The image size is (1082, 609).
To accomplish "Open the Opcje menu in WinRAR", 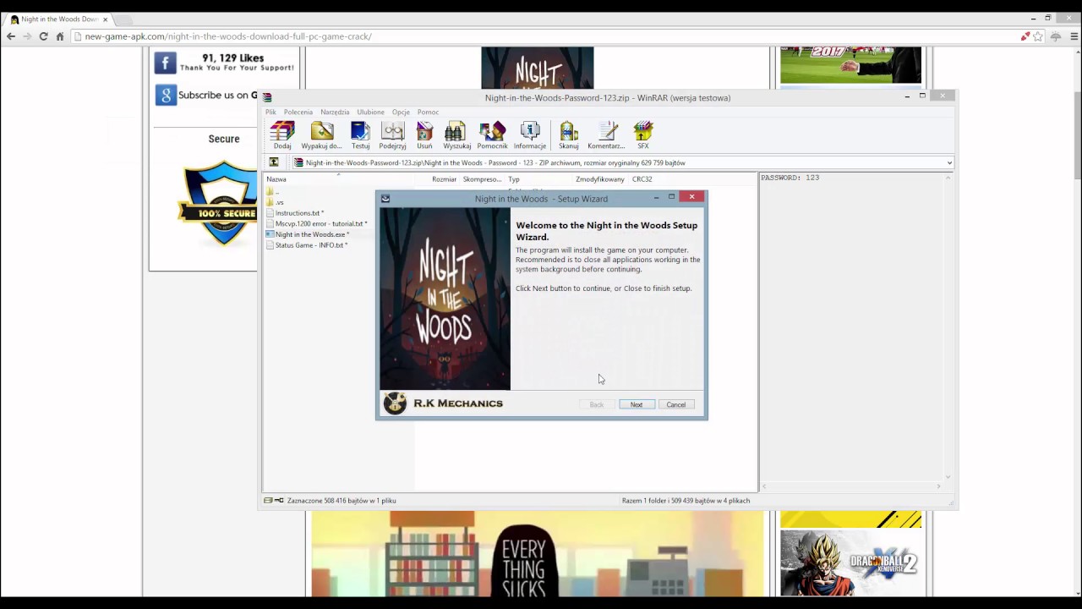I will pos(401,112).
